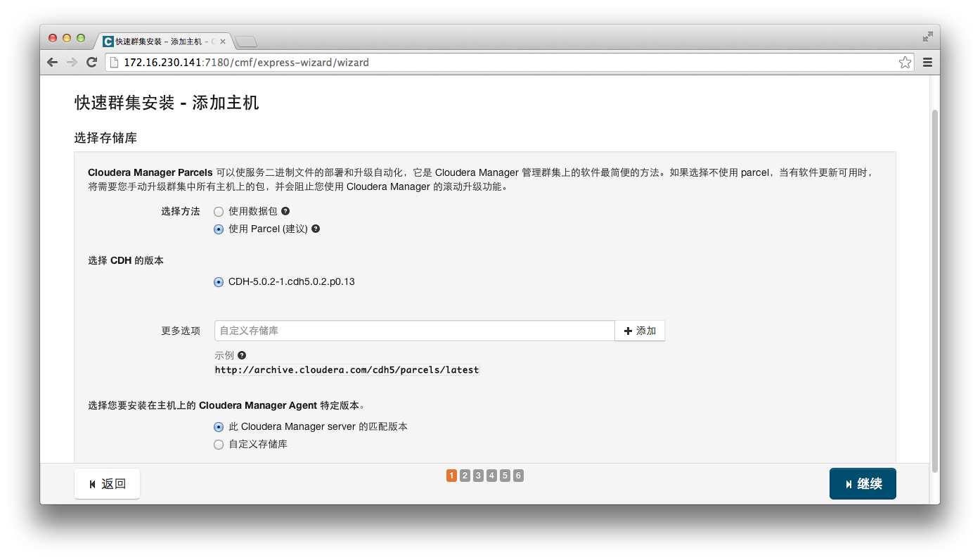Image resolution: width=980 pixels, height=560 pixels.
Task: Go to wizard step 1
Action: click(451, 476)
